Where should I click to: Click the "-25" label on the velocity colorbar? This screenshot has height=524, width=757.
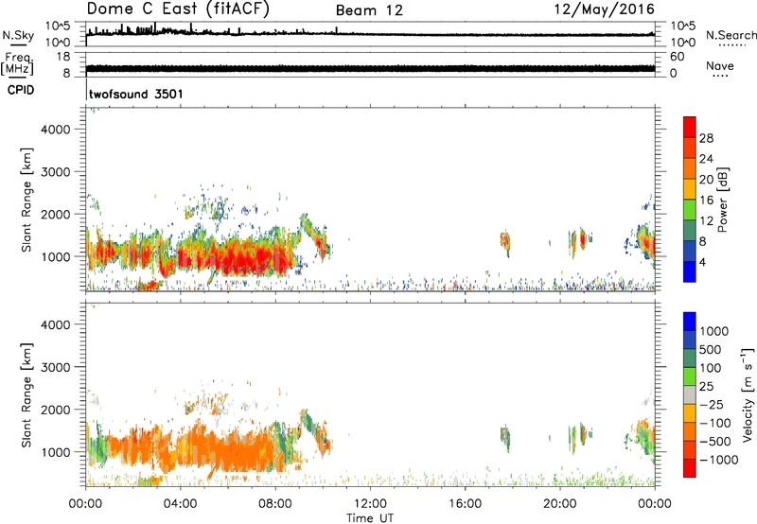[712, 405]
